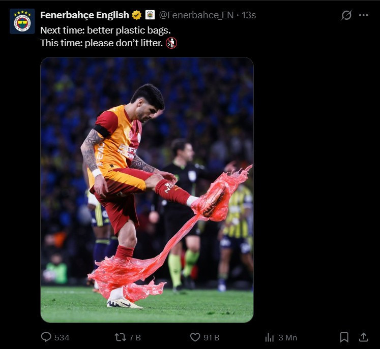Click the share upload arrow icon
This screenshot has height=349, width=380.
pyautogui.click(x=364, y=337)
